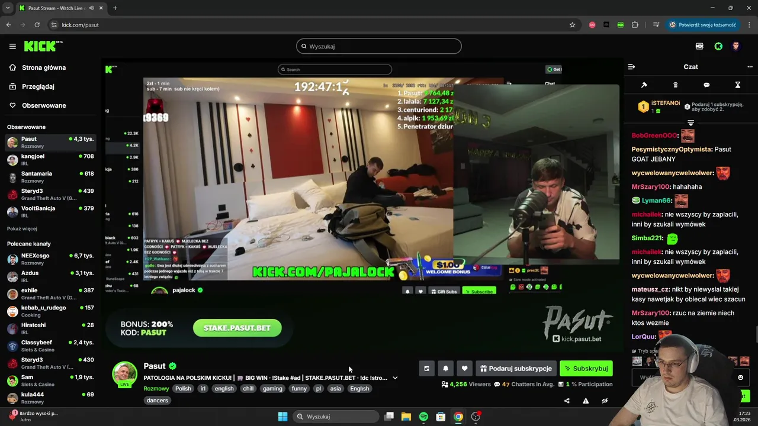Open File Explorer from the taskbar

coord(406,417)
